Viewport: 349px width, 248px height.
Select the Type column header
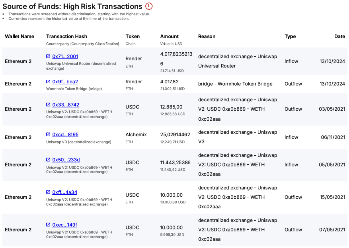pos(290,37)
